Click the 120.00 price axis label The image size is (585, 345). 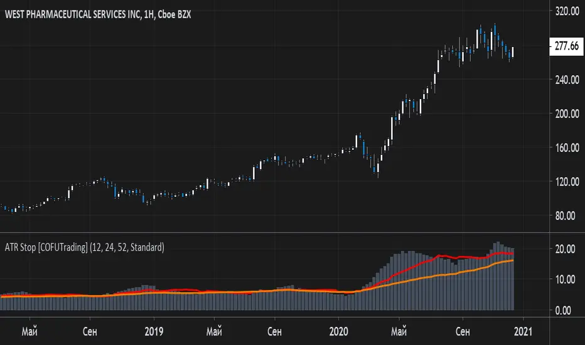[567, 181]
